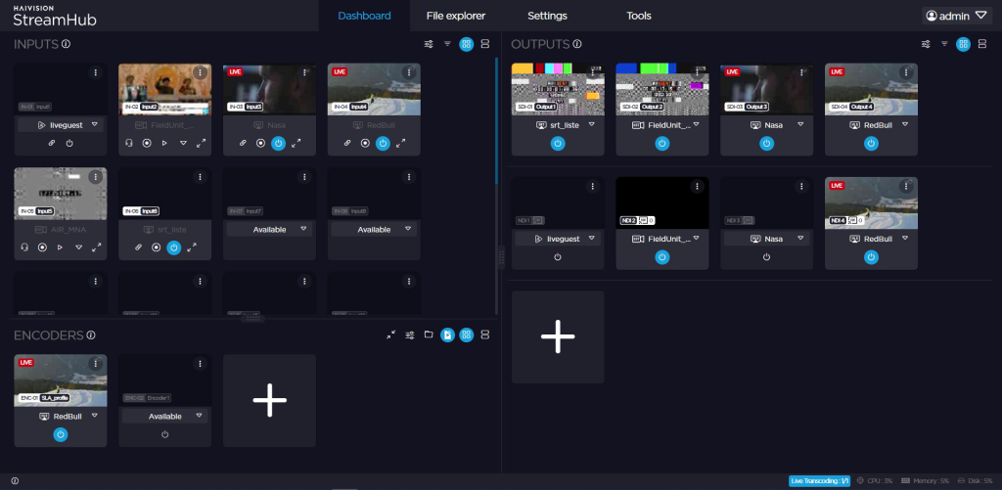Image resolution: width=1002 pixels, height=490 pixels.
Task: Open the Inputs settings sliders icon
Action: pos(429,44)
